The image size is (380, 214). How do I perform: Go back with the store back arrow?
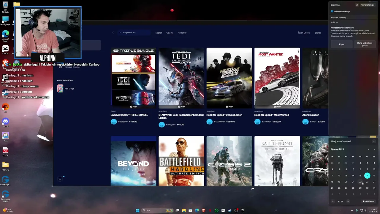(x=113, y=33)
